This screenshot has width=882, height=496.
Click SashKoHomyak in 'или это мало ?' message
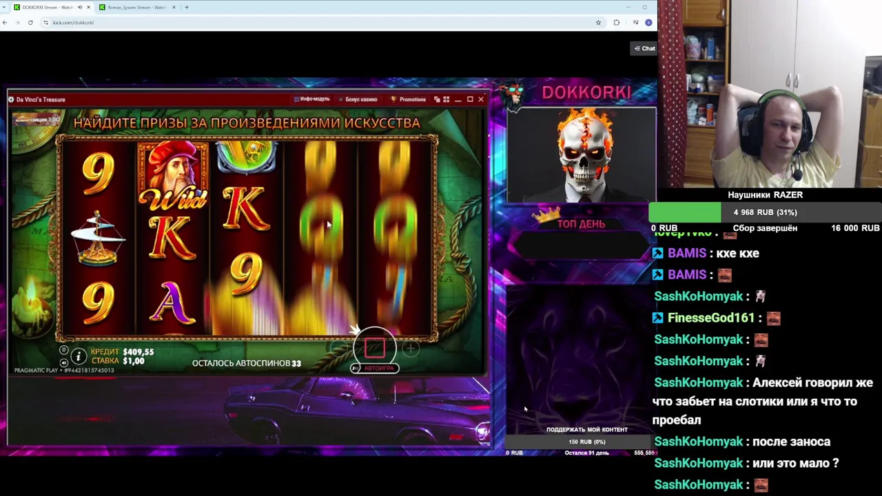click(x=698, y=463)
